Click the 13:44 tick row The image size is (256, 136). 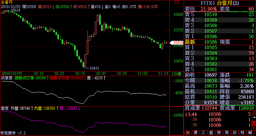[x=218, y=114]
